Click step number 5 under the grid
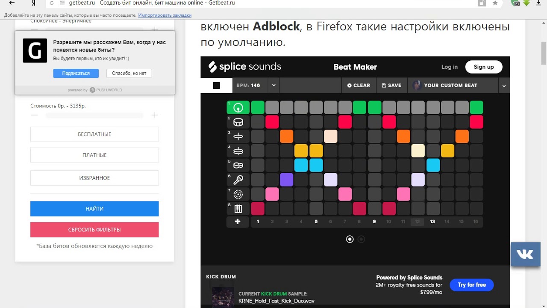The height and width of the screenshot is (308, 547). pyautogui.click(x=316, y=222)
